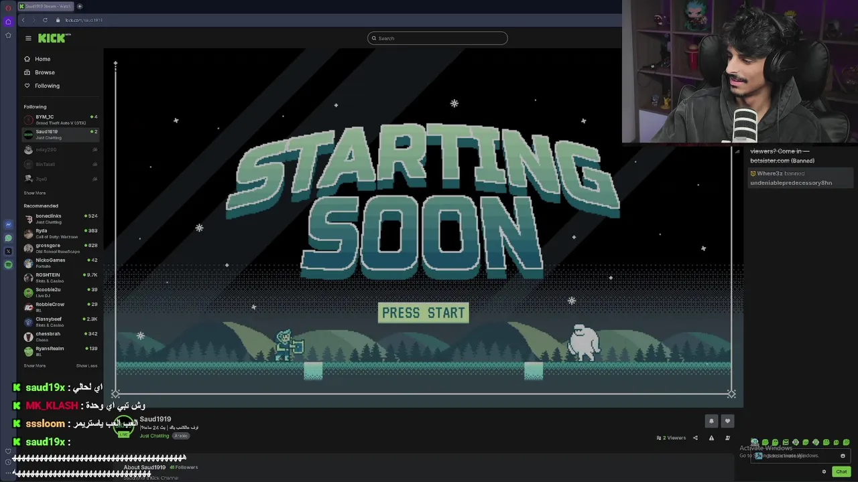Click the About Saud1919 heading
This screenshot has height=482, width=858.
click(x=144, y=467)
